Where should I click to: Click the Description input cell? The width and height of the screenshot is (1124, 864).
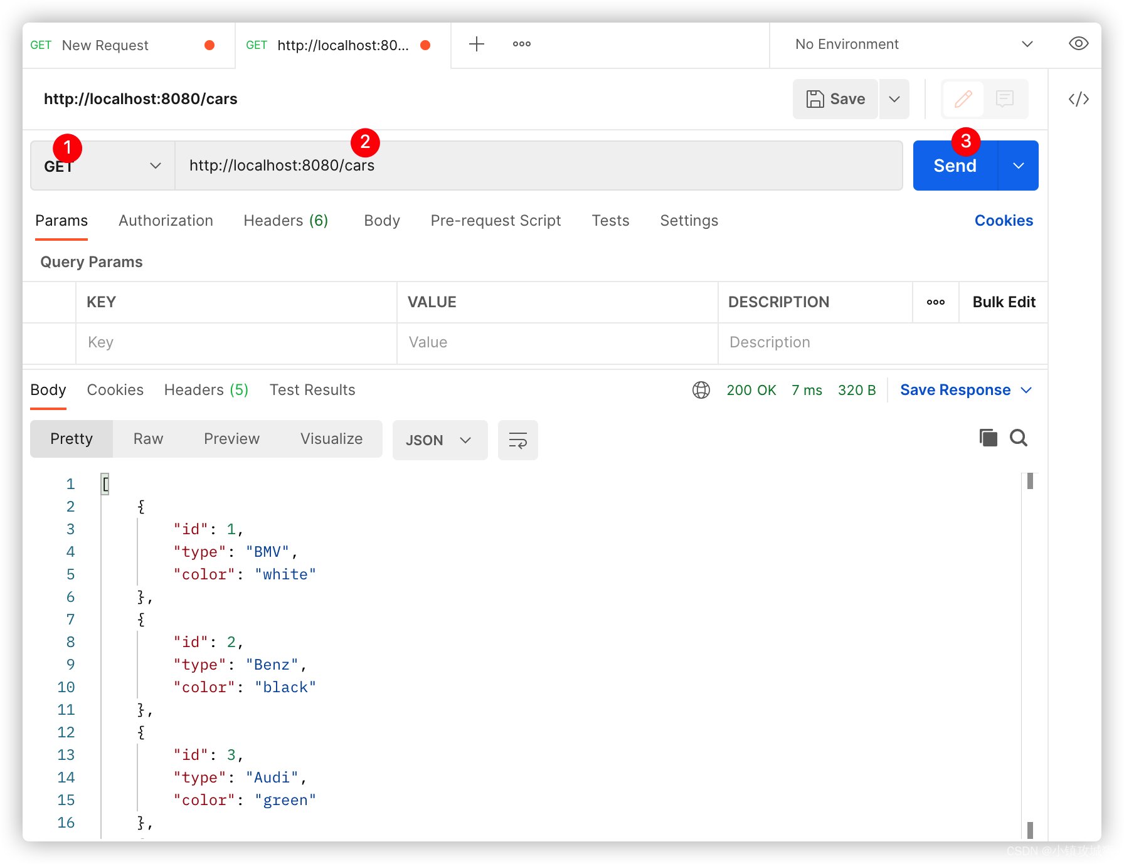coord(883,342)
